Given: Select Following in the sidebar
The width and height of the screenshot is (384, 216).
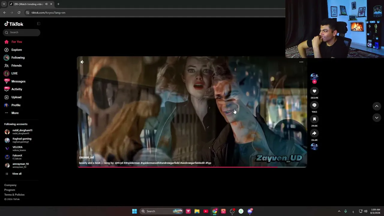Looking at the screenshot, I should 14,58.
